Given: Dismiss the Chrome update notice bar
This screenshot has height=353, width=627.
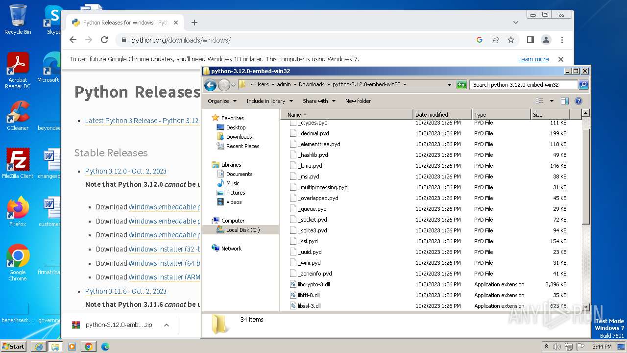Looking at the screenshot, I should pos(561,59).
